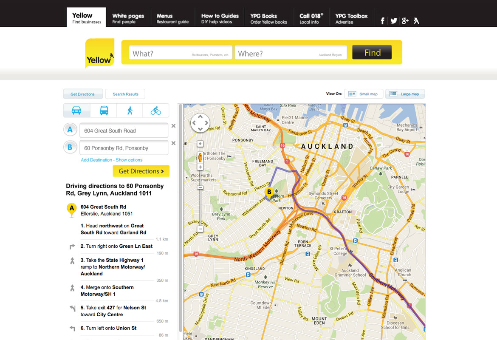Open the Menus restaurant guide tab

172,18
